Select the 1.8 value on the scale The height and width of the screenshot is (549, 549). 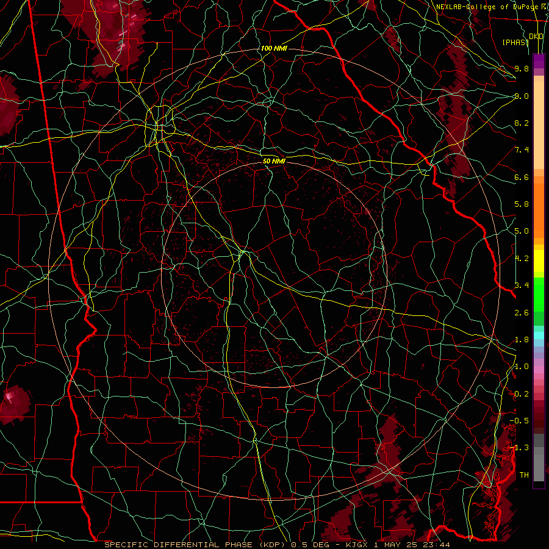pyautogui.click(x=522, y=340)
